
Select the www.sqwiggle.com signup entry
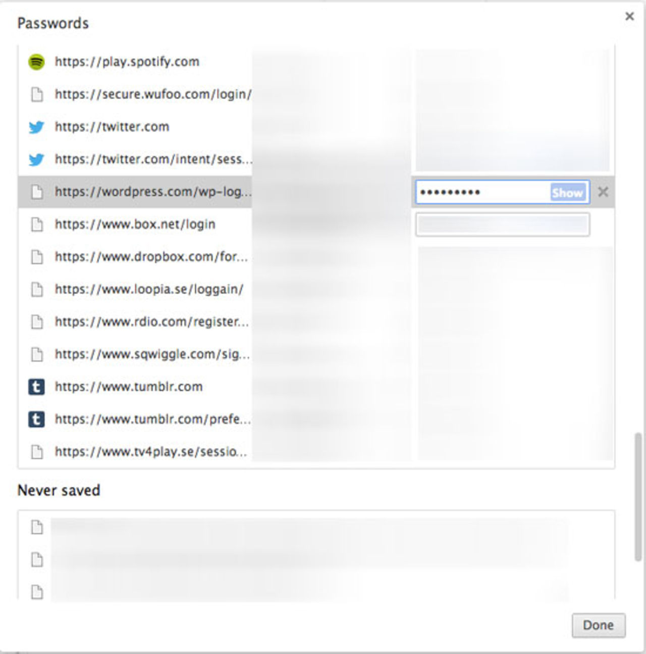[x=151, y=354]
